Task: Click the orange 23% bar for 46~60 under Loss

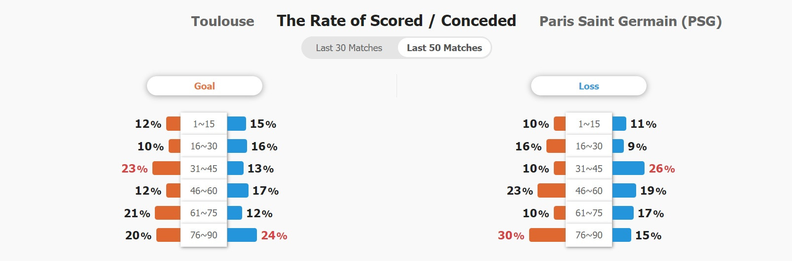Action: coord(552,190)
